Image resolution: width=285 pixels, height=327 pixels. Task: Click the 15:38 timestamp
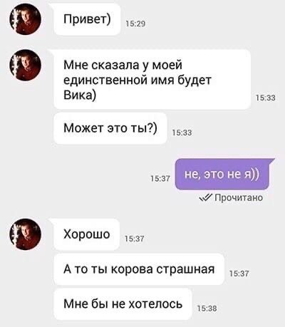coord(207,308)
